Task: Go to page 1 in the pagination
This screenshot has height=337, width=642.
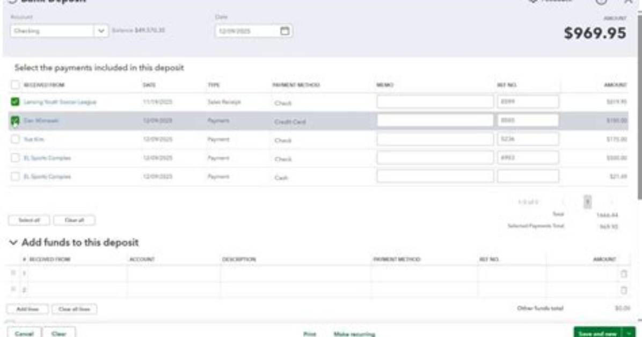Action: point(587,202)
